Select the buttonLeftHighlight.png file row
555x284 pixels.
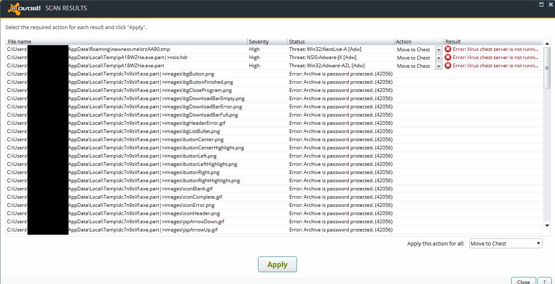click(x=274, y=164)
